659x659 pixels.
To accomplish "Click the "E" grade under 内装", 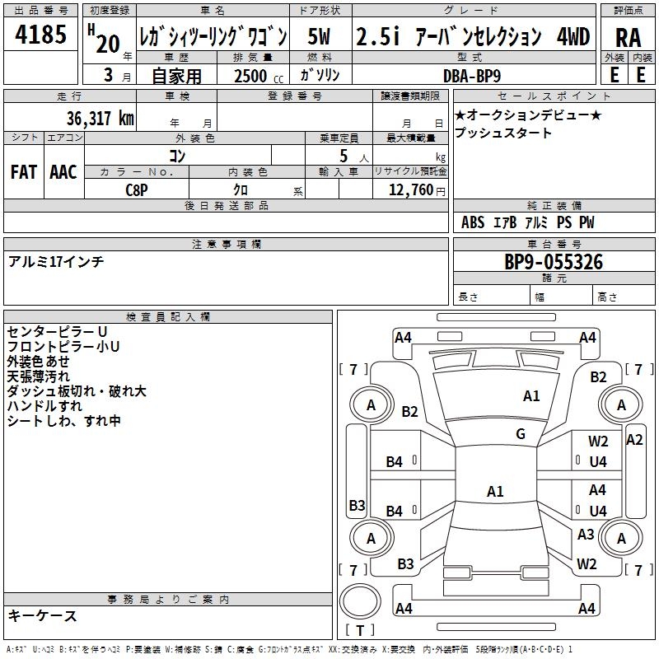I will (641, 75).
